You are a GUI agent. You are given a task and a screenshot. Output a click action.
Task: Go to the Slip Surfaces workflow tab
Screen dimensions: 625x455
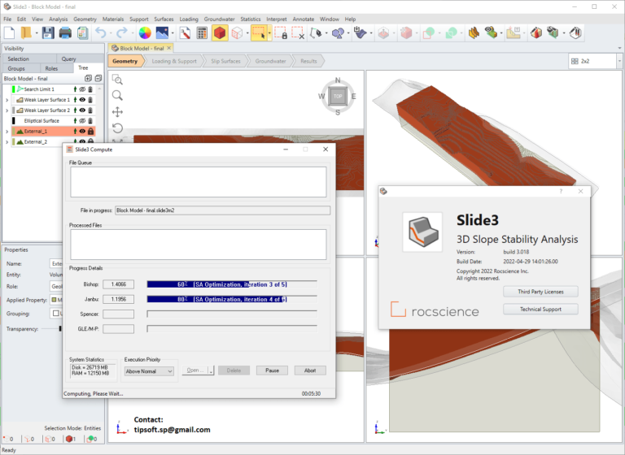tap(225, 61)
